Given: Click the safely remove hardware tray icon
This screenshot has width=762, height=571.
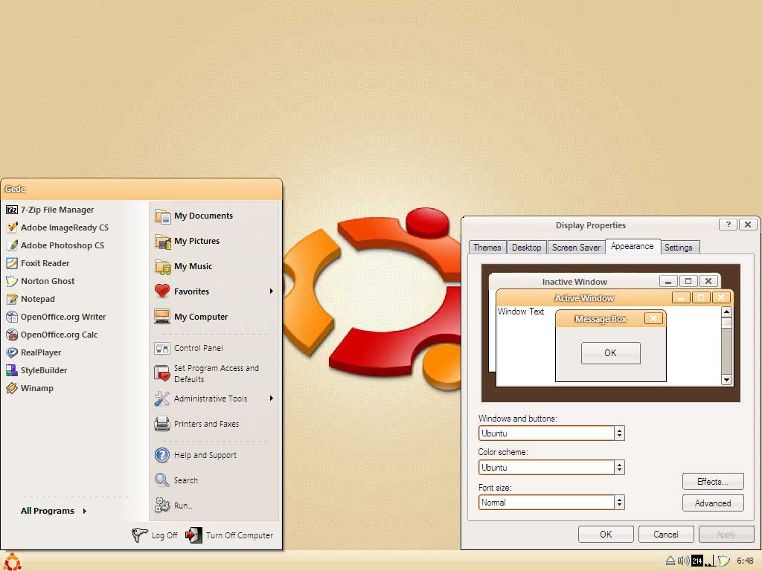Looking at the screenshot, I should 670,561.
